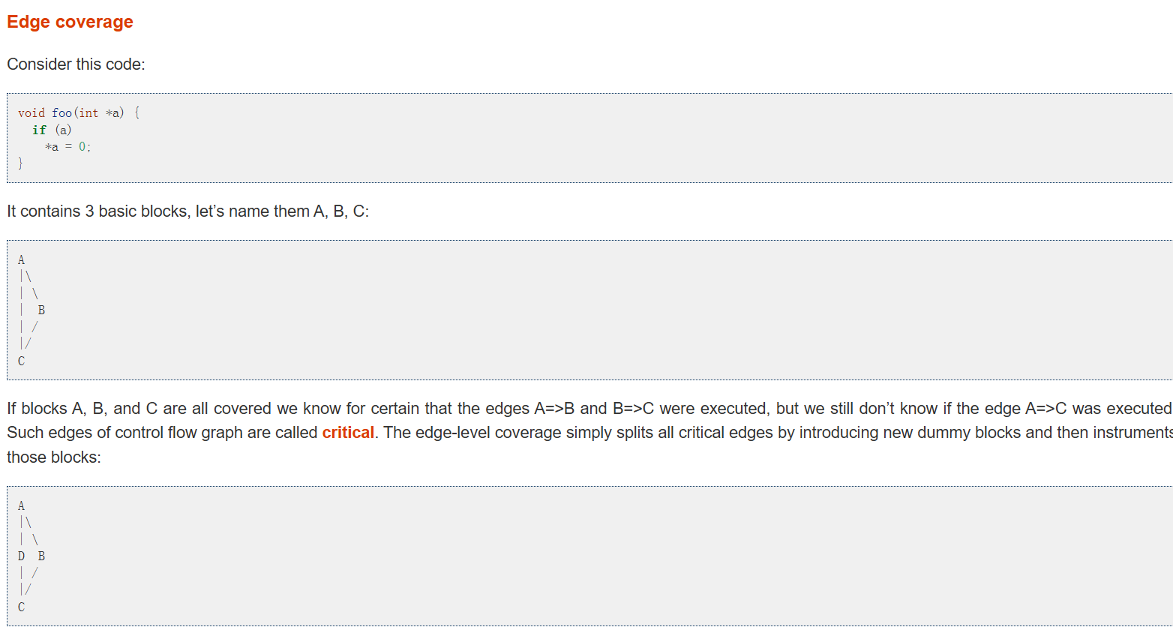1173x636 pixels.
Task: Click node B in second graph
Action: [x=41, y=556]
